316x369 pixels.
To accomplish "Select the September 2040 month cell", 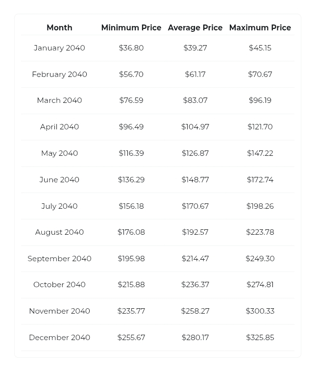I will pos(59,258).
